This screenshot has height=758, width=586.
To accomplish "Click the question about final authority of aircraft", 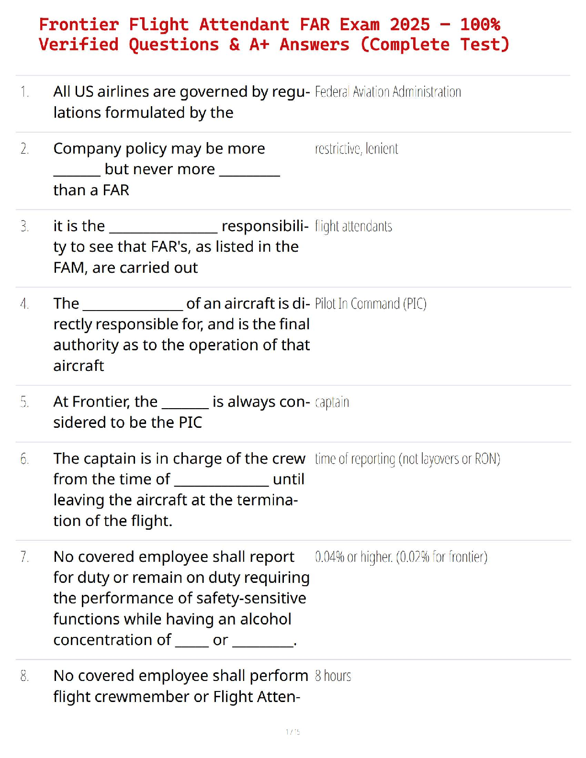I will click(181, 334).
